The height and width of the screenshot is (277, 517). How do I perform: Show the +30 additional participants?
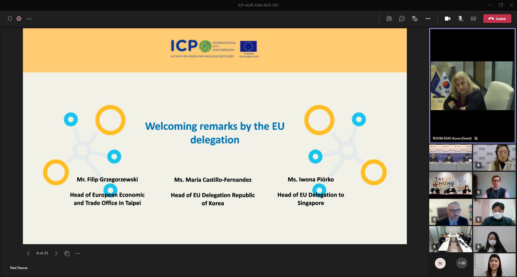coord(462,263)
